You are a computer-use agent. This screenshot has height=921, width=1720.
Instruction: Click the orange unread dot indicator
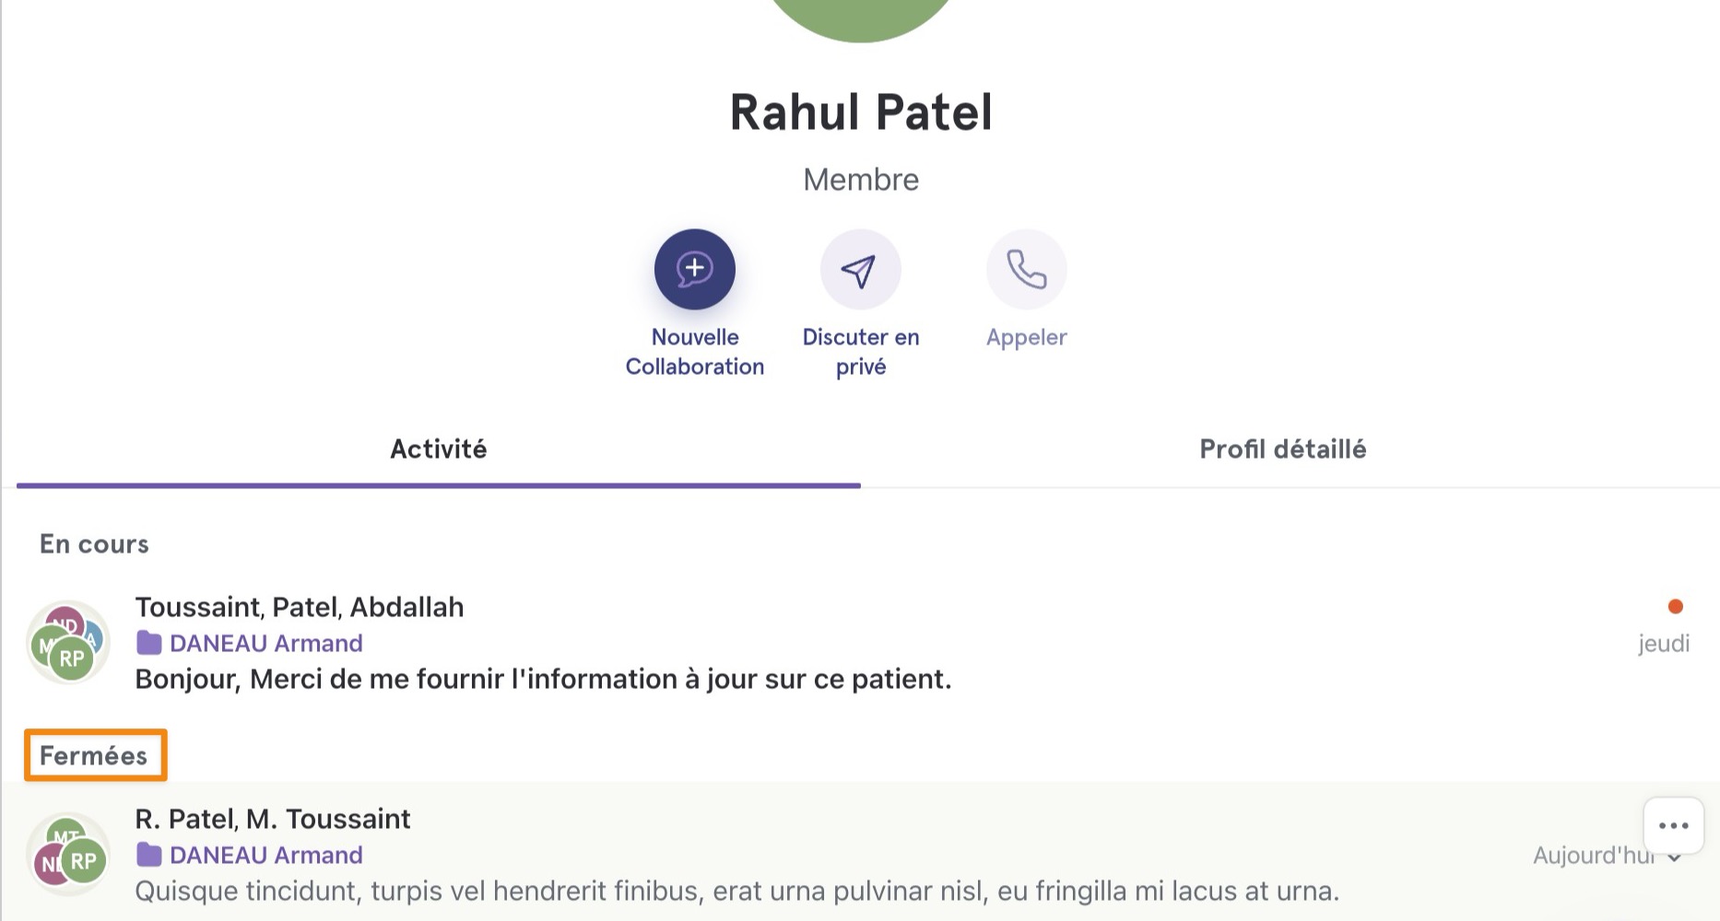click(1675, 606)
